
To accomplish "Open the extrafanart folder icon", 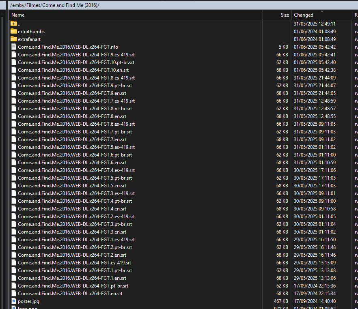I will (14, 39).
